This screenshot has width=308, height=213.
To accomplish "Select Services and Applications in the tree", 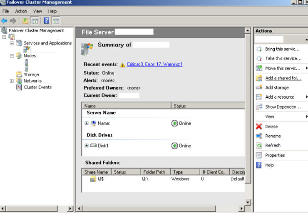I will point(47,43).
